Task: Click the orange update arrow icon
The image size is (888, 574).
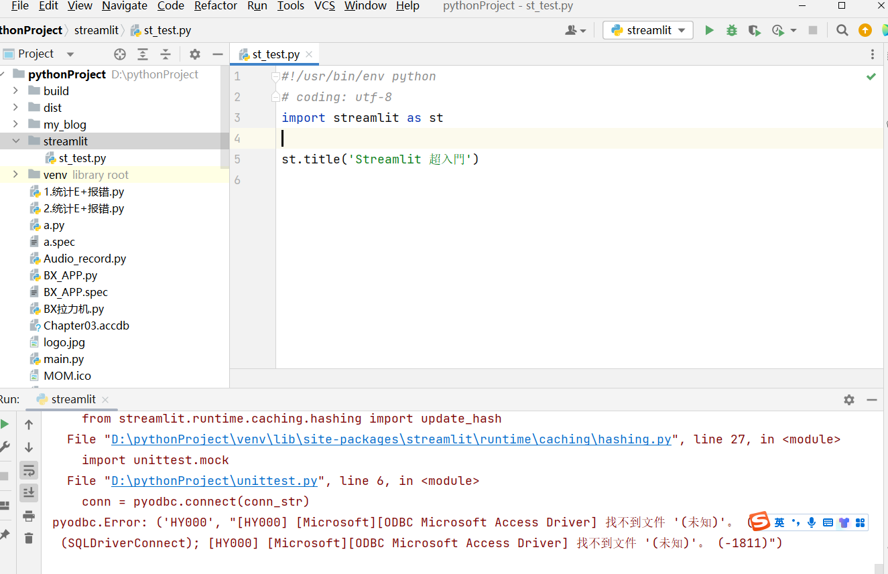Action: coord(865,30)
